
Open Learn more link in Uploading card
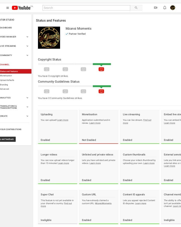point(63,120)
